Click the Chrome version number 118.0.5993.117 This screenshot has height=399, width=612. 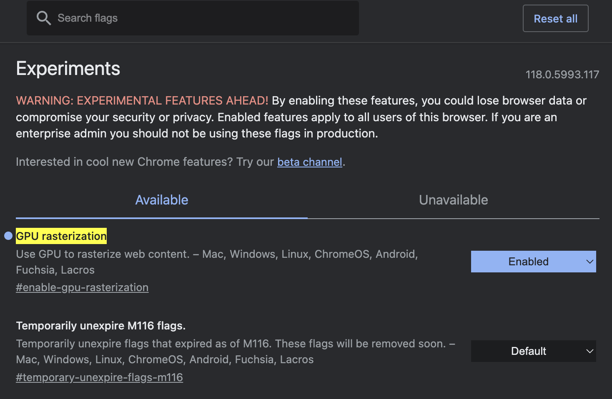point(562,74)
